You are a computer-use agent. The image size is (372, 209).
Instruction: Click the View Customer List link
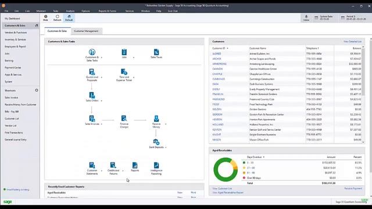pos(222,189)
